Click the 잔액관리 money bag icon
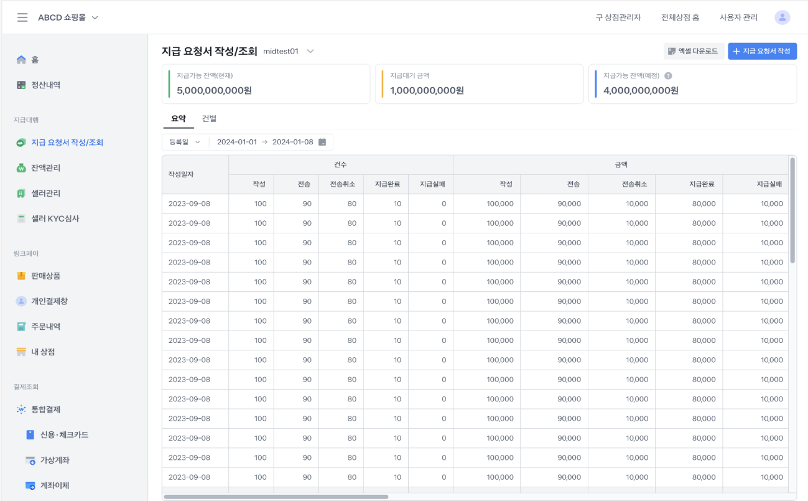Screen dimensions: 808x501 21,168
